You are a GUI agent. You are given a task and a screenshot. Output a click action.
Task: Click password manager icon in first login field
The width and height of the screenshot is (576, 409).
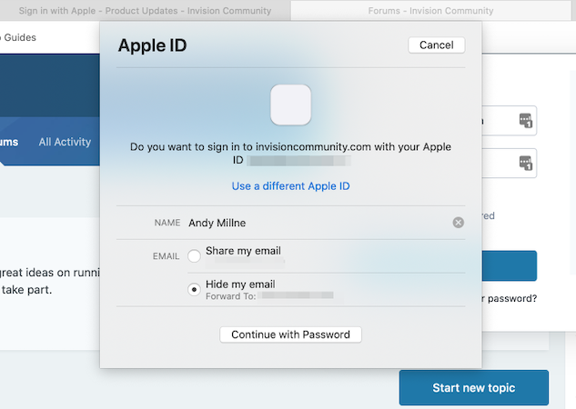point(526,120)
